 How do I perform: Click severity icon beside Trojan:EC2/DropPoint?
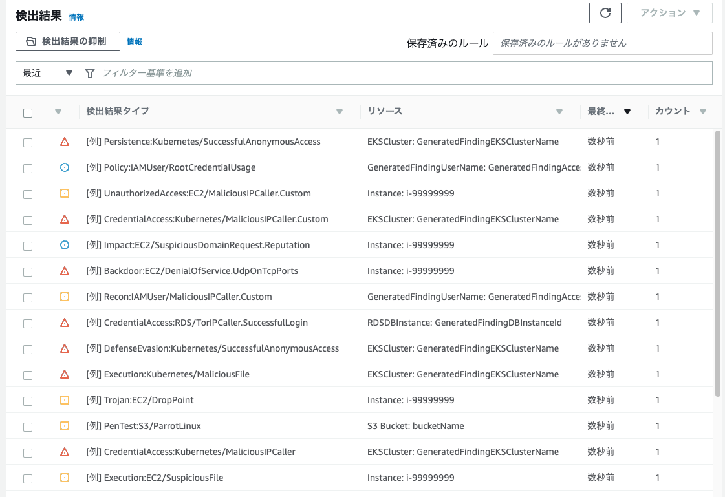point(65,400)
